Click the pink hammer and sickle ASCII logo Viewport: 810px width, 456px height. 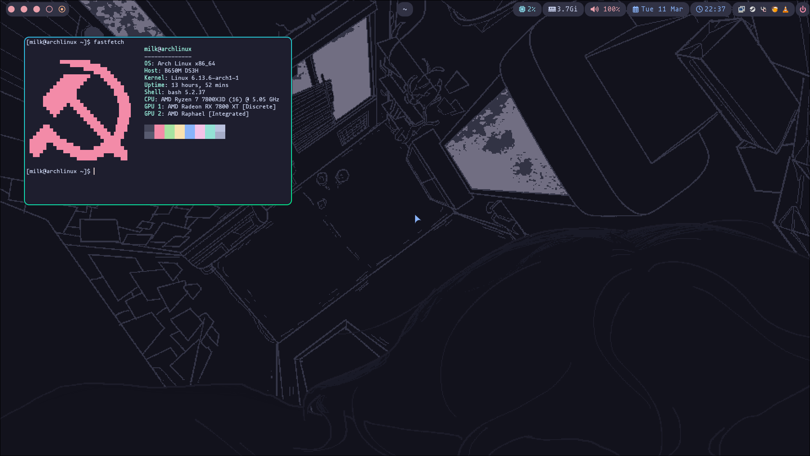pos(80,110)
